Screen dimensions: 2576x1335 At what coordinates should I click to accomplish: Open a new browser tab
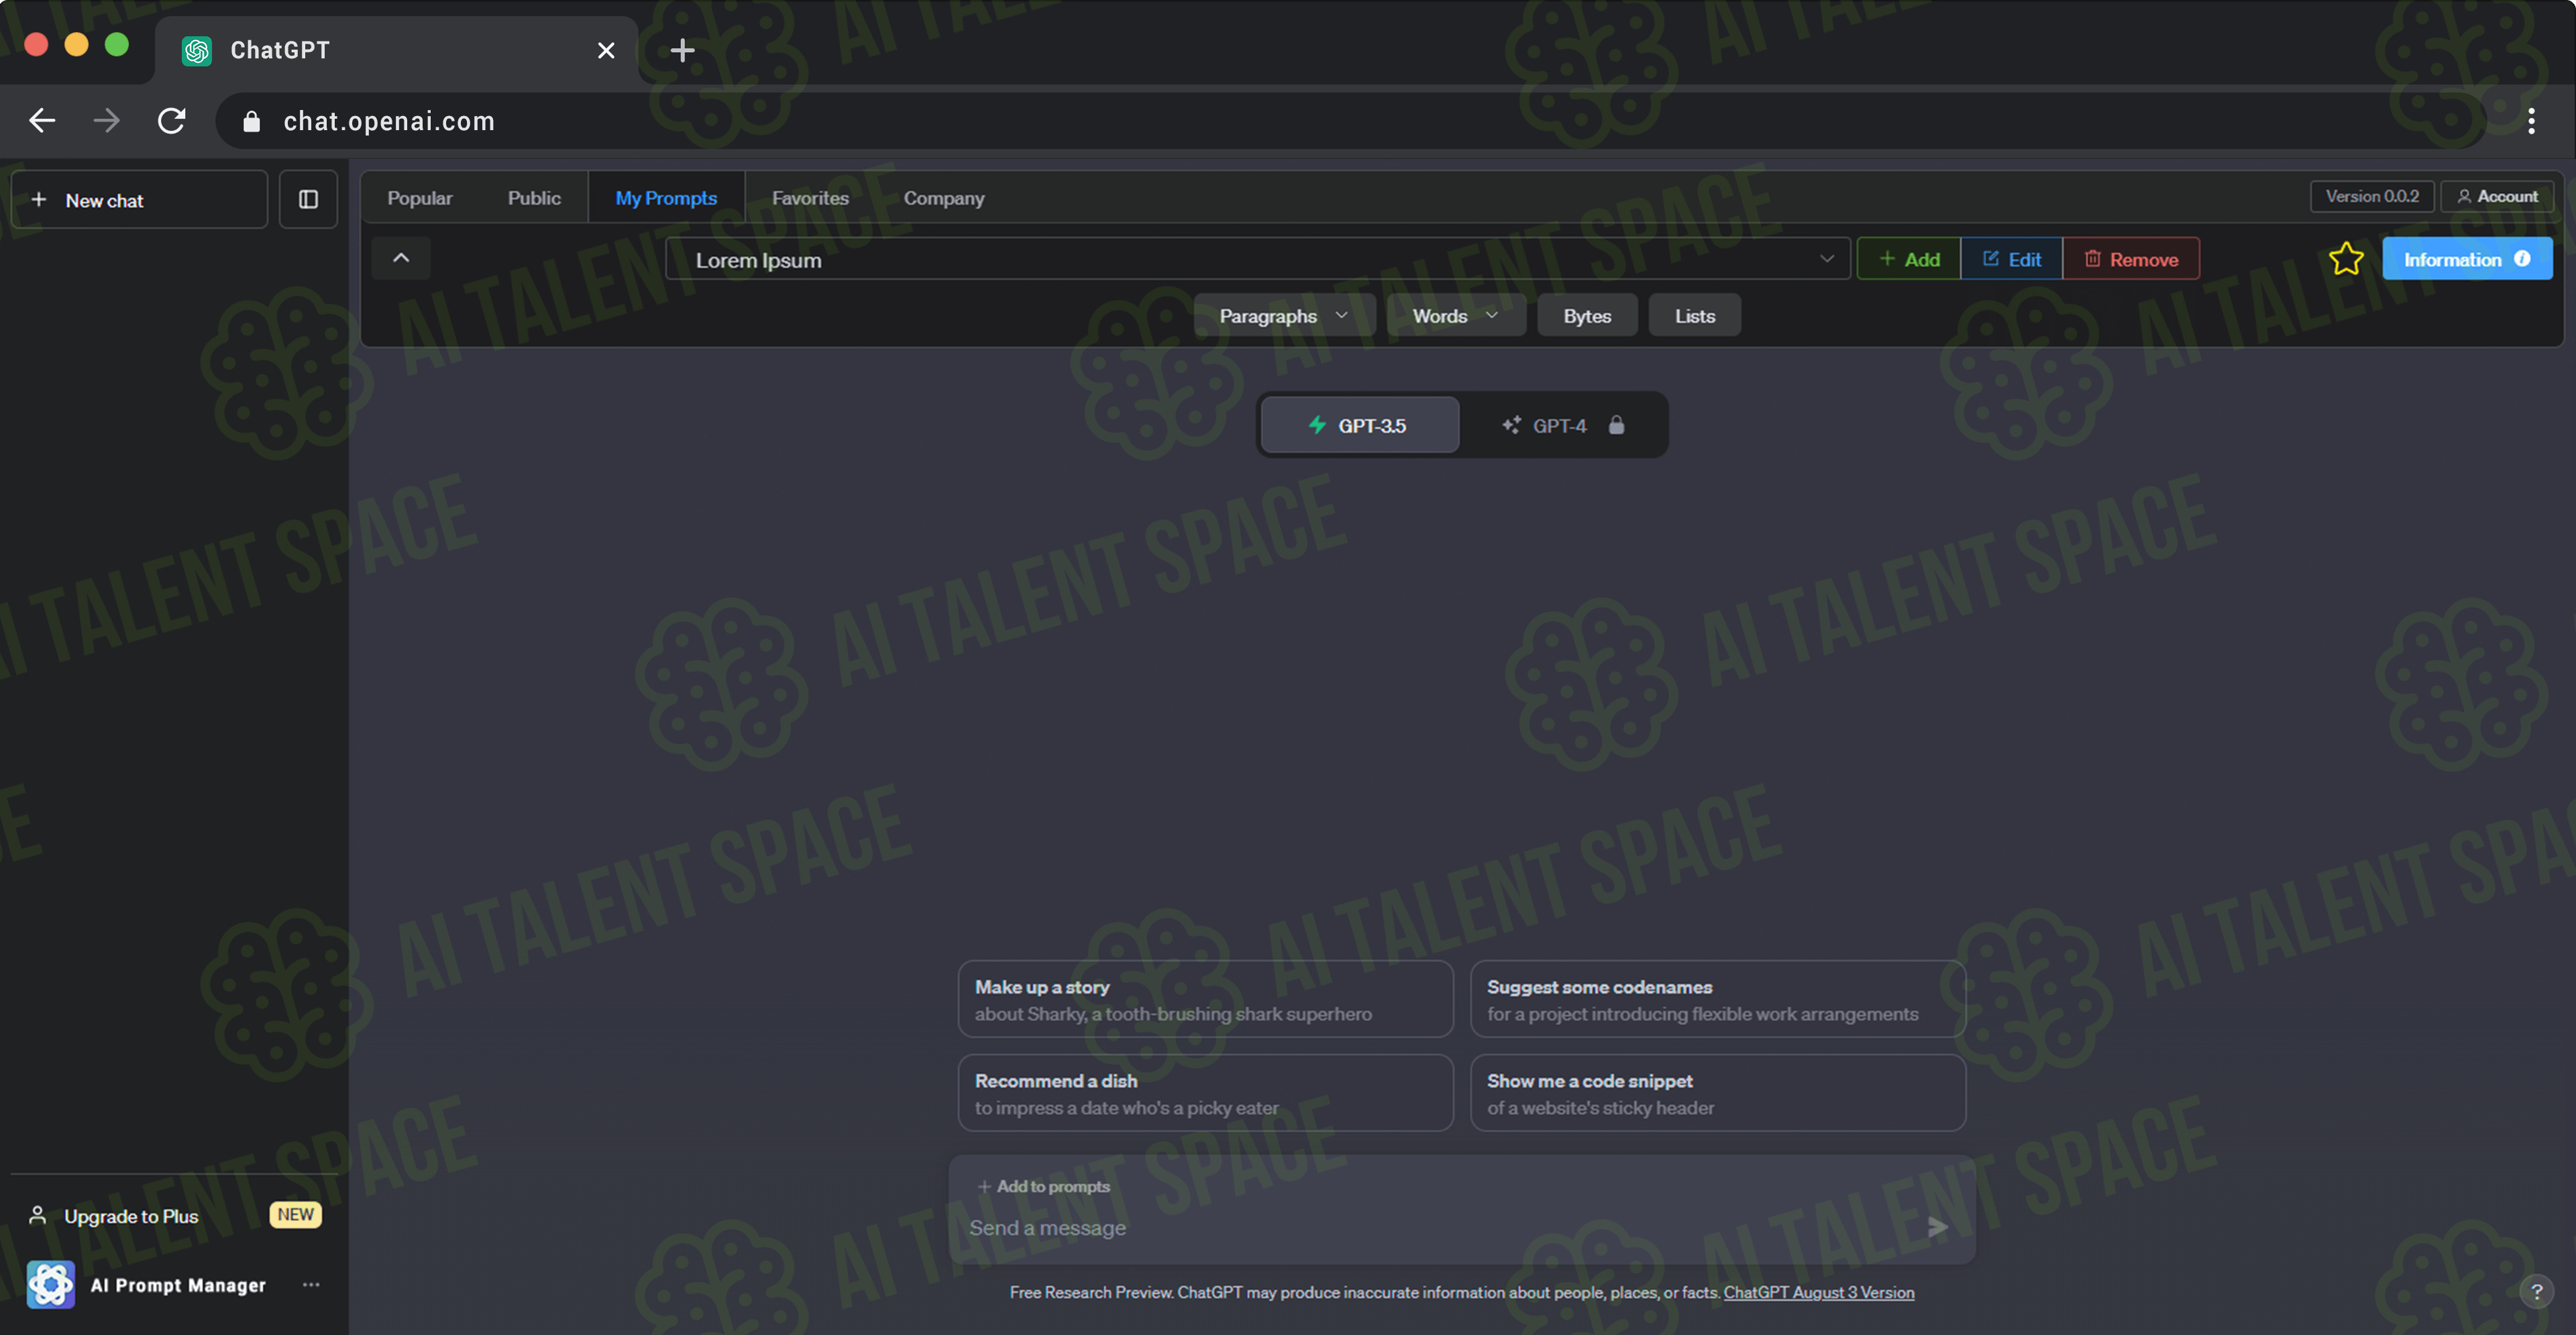(682, 50)
